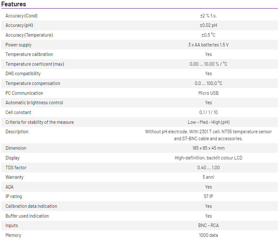Click the TDS factor label
Viewport: 279px width, 240px height.
pos(16,167)
